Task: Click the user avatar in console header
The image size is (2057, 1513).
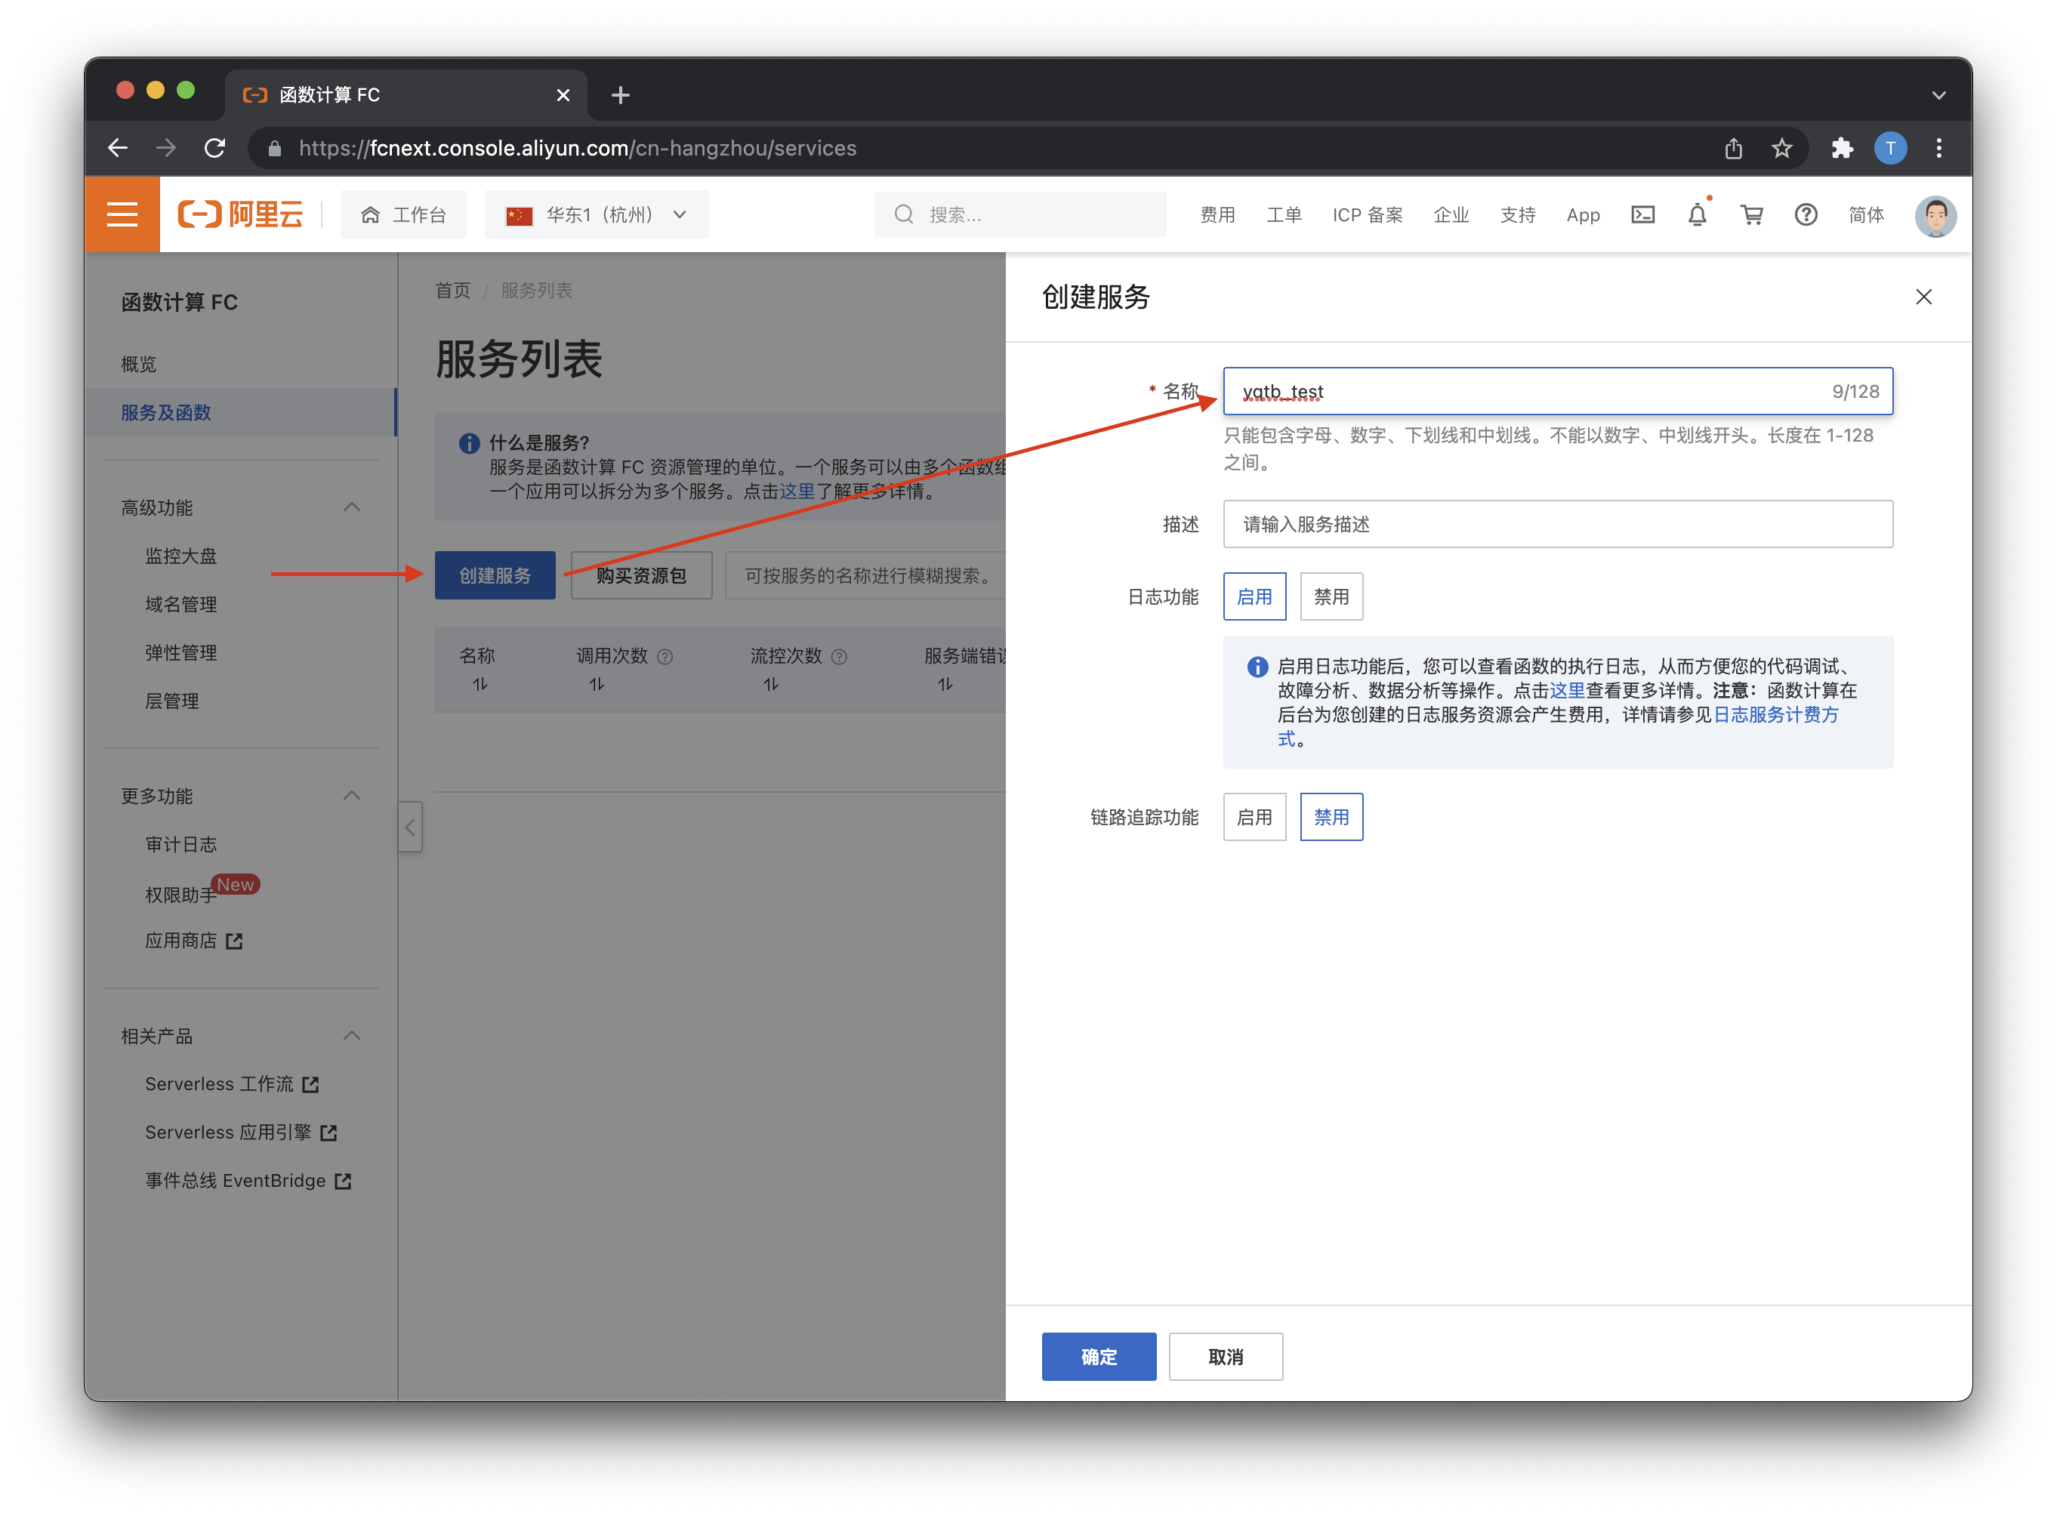Action: (x=1935, y=216)
